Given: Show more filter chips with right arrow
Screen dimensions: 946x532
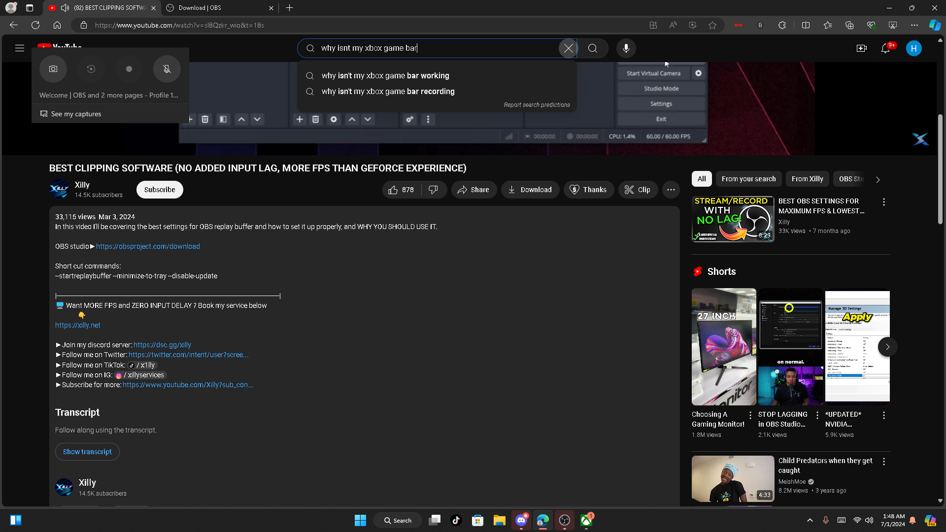Looking at the screenshot, I should (878, 179).
